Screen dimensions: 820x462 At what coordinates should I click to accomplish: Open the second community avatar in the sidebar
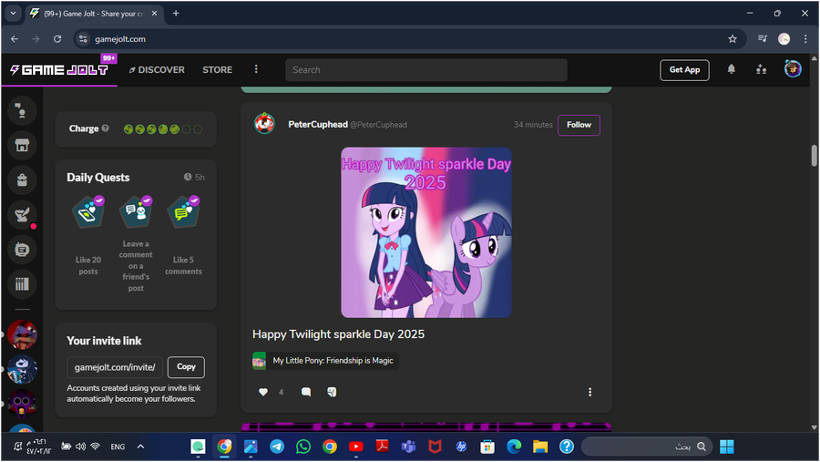click(x=22, y=369)
